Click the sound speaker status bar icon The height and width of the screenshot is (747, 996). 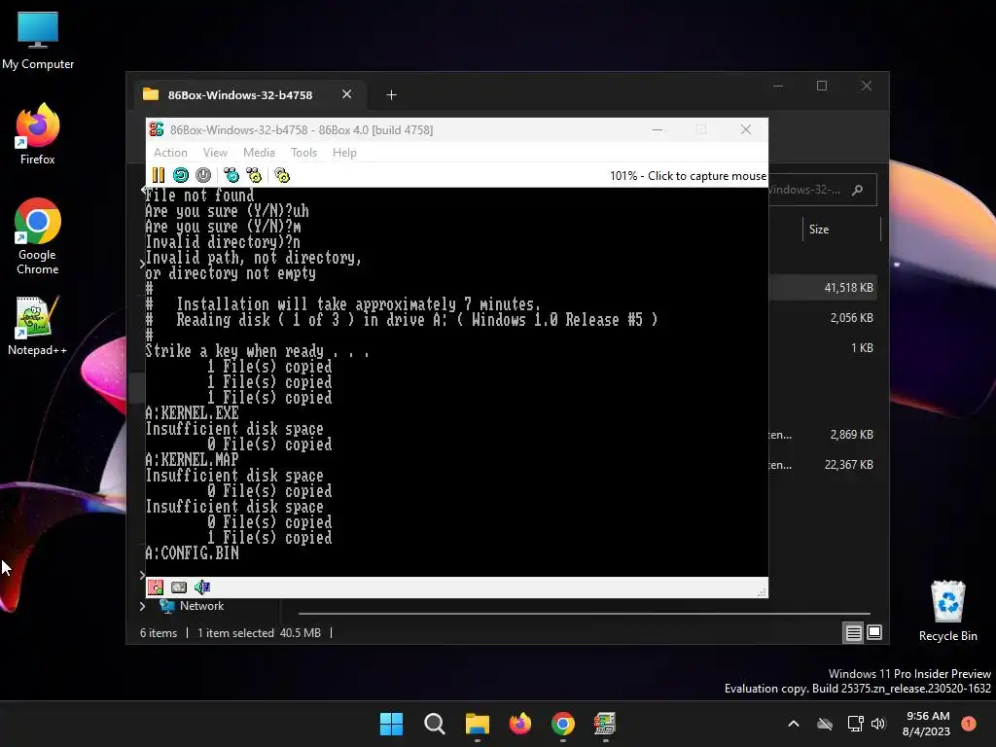[x=202, y=587]
